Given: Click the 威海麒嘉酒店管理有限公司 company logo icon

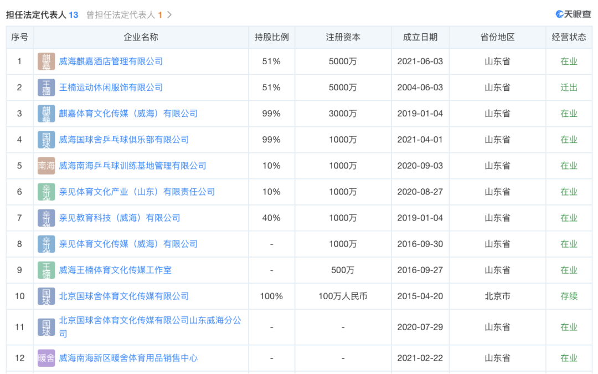Looking at the screenshot, I should (x=46, y=62).
